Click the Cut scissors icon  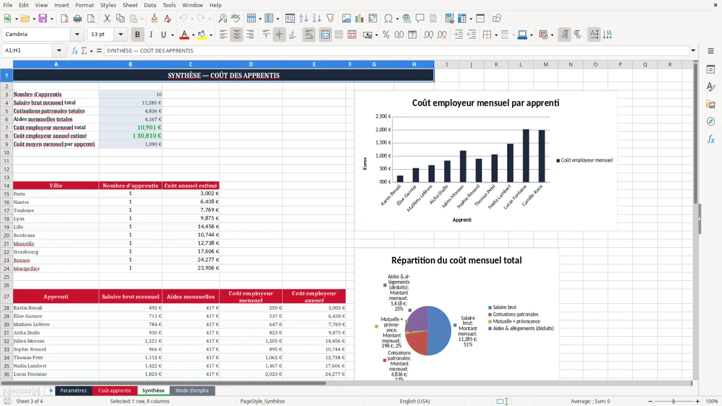click(x=106, y=19)
